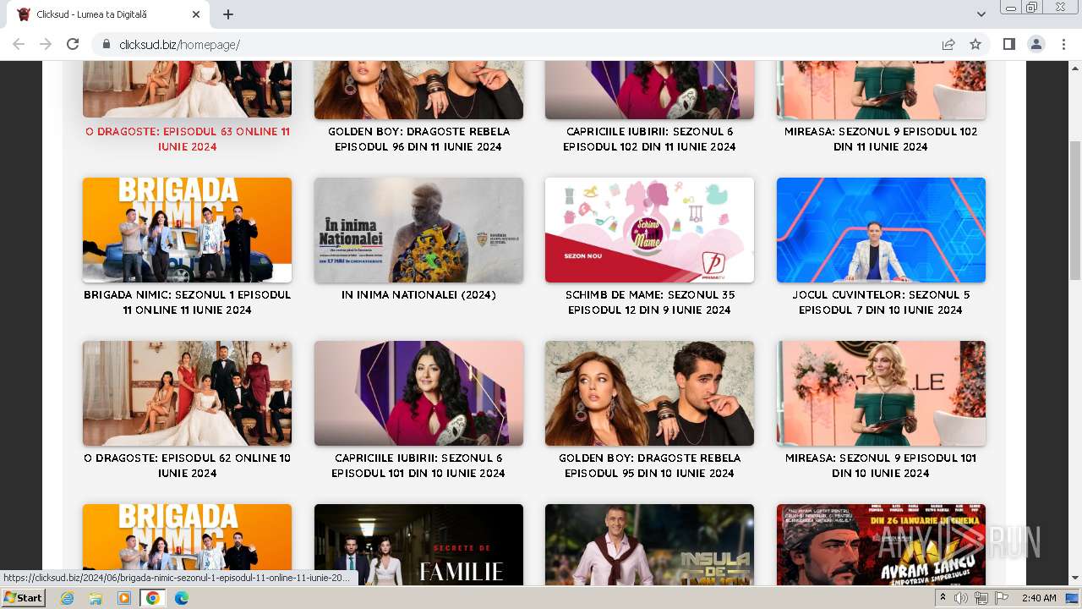Show hidden system tray icons
The height and width of the screenshot is (609, 1082).
[x=943, y=598]
